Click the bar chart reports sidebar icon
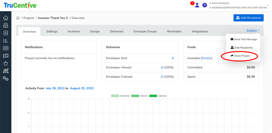The height and width of the screenshot is (133, 272). (6, 41)
